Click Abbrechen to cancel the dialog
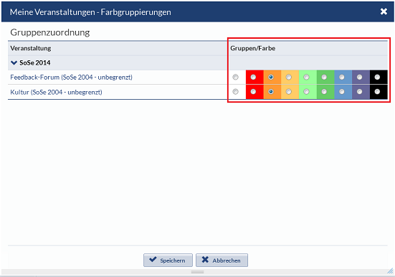Viewport: 395px width, 277px height. pos(222,260)
